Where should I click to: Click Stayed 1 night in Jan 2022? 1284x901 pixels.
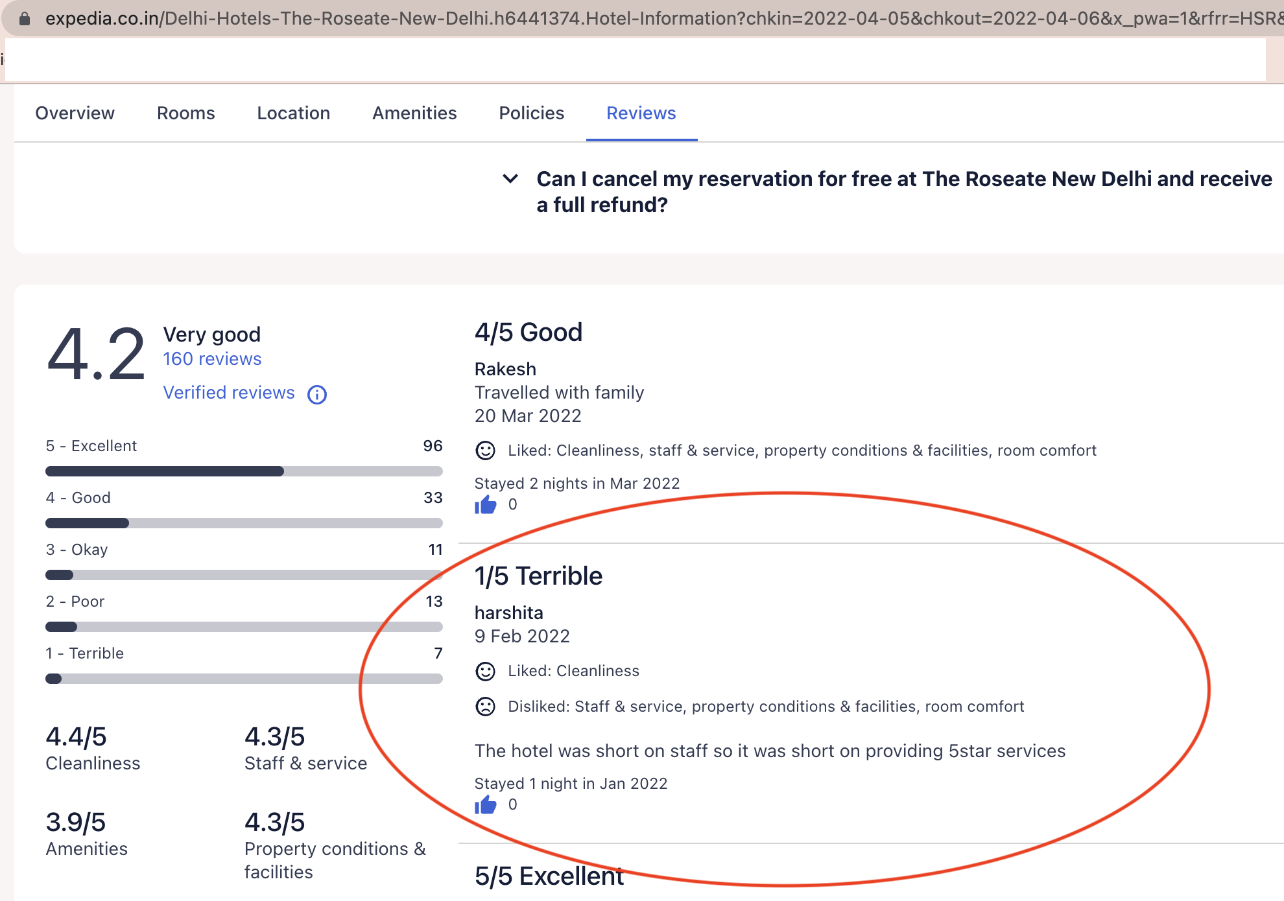click(x=571, y=783)
